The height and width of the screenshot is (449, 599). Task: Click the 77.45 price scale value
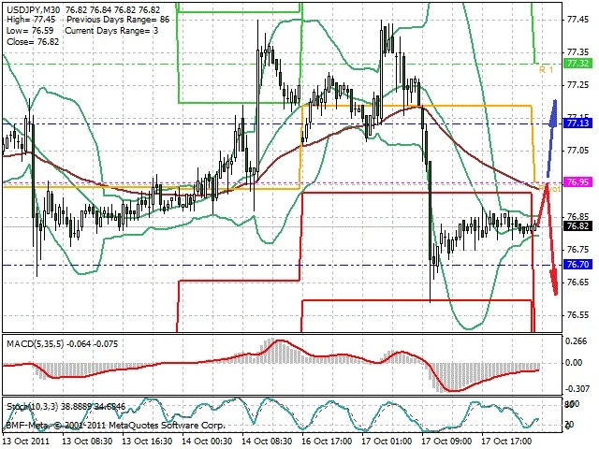point(577,20)
